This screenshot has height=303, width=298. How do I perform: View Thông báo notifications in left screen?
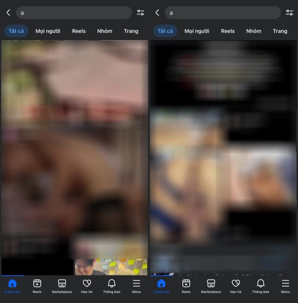[x=112, y=286]
